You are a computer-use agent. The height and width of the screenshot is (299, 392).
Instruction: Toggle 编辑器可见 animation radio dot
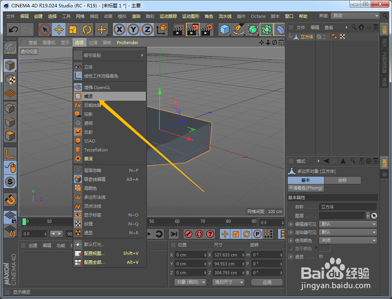(x=291, y=224)
